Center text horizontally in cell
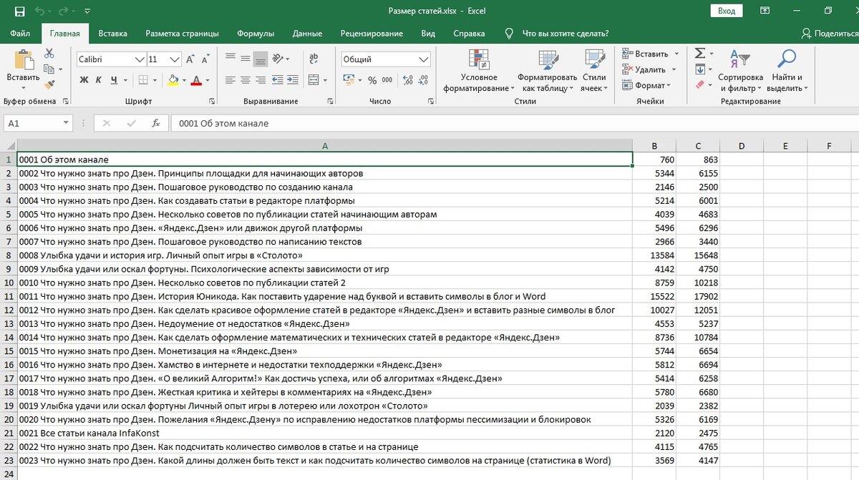 tap(246, 80)
